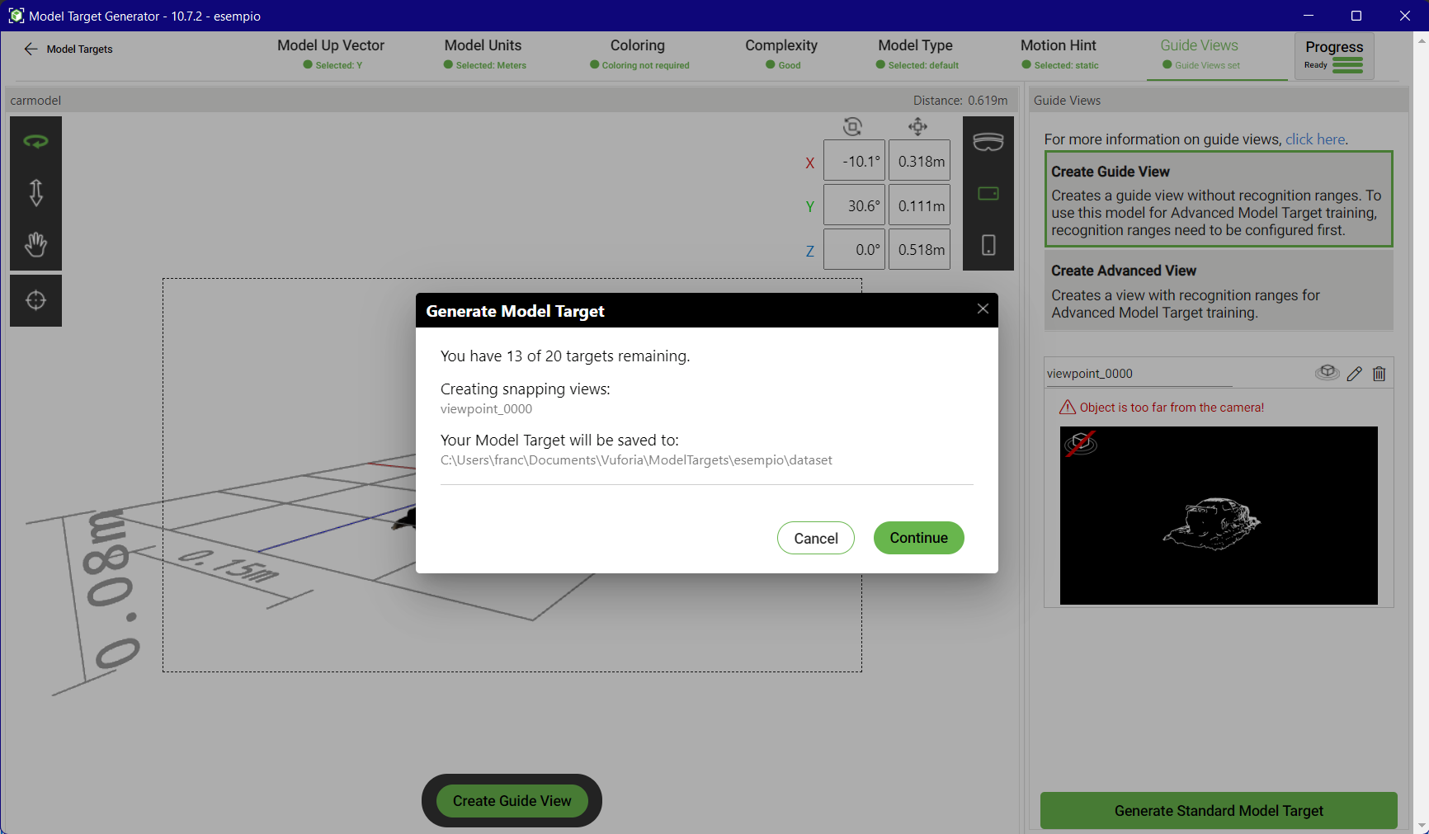Image resolution: width=1429 pixels, height=834 pixels.
Task: Click Generate Standard Model Target
Action: click(1218, 810)
